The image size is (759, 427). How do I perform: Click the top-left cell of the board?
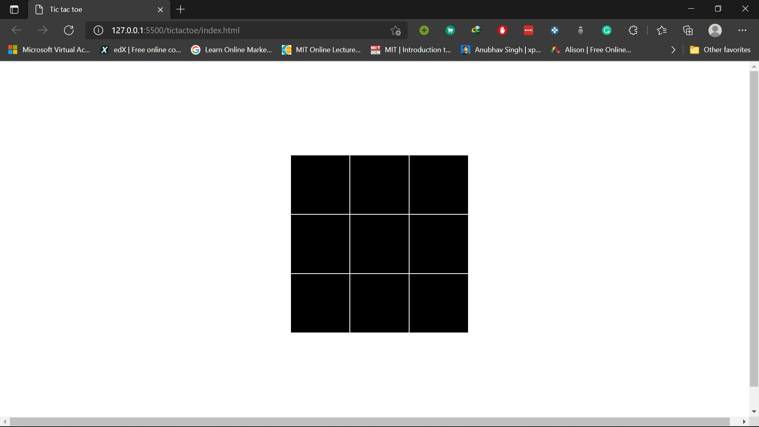(320, 185)
